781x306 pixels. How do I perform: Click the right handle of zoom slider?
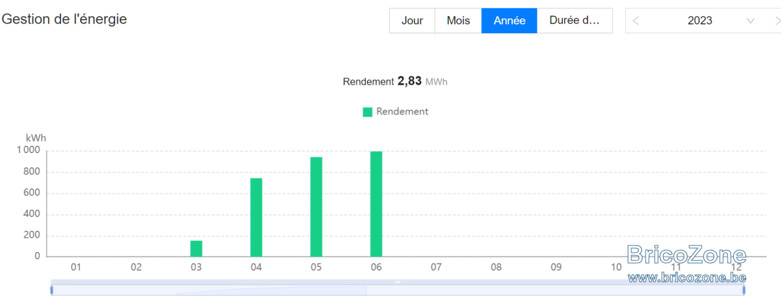pyautogui.click(x=744, y=290)
